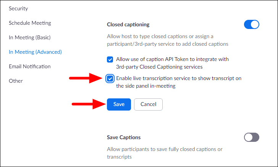Screen dimensions: 278x167
Task: Click the Save Captions heading
Action: pyautogui.click(x=124, y=137)
